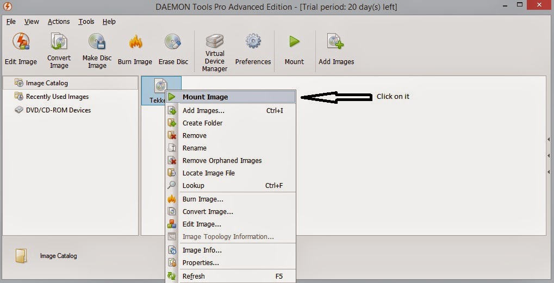
Task: Open the Help menu
Action: (x=109, y=22)
